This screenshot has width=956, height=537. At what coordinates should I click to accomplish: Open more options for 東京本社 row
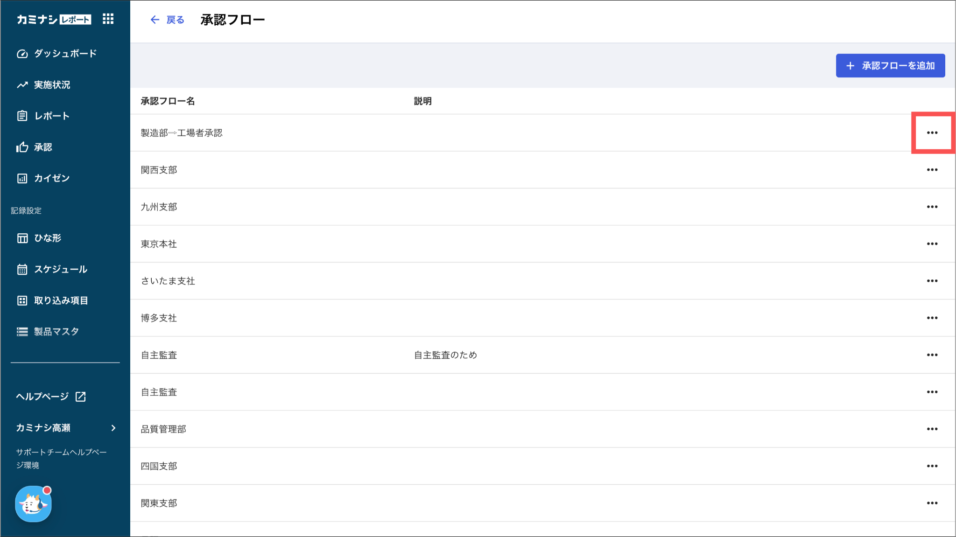932,244
